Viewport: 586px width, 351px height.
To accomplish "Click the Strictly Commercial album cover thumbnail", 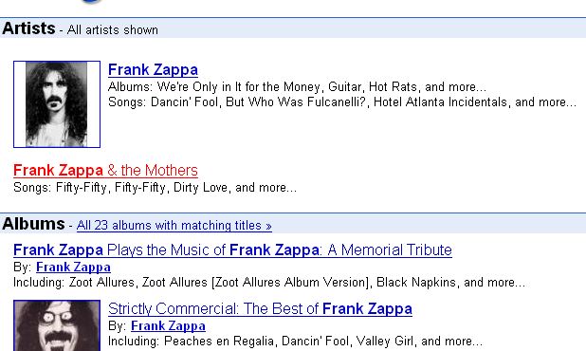I will [57, 325].
